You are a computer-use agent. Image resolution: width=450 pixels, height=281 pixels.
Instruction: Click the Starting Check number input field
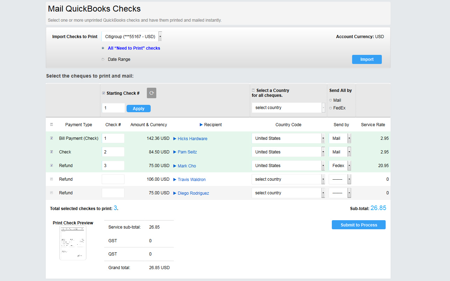[113, 108]
